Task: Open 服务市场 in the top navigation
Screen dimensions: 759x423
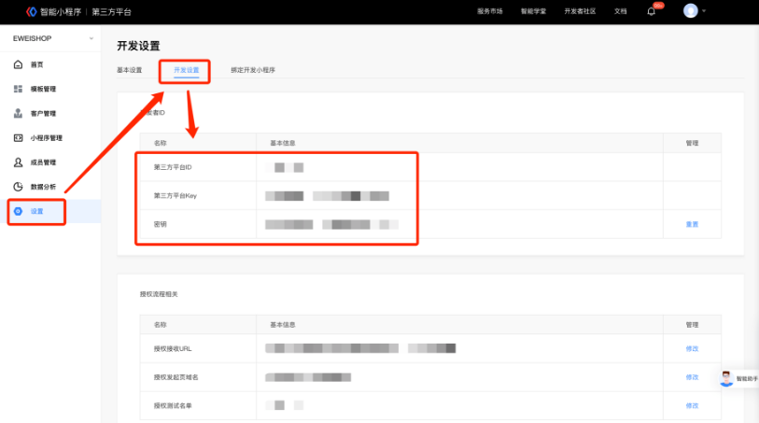Action: (x=489, y=11)
